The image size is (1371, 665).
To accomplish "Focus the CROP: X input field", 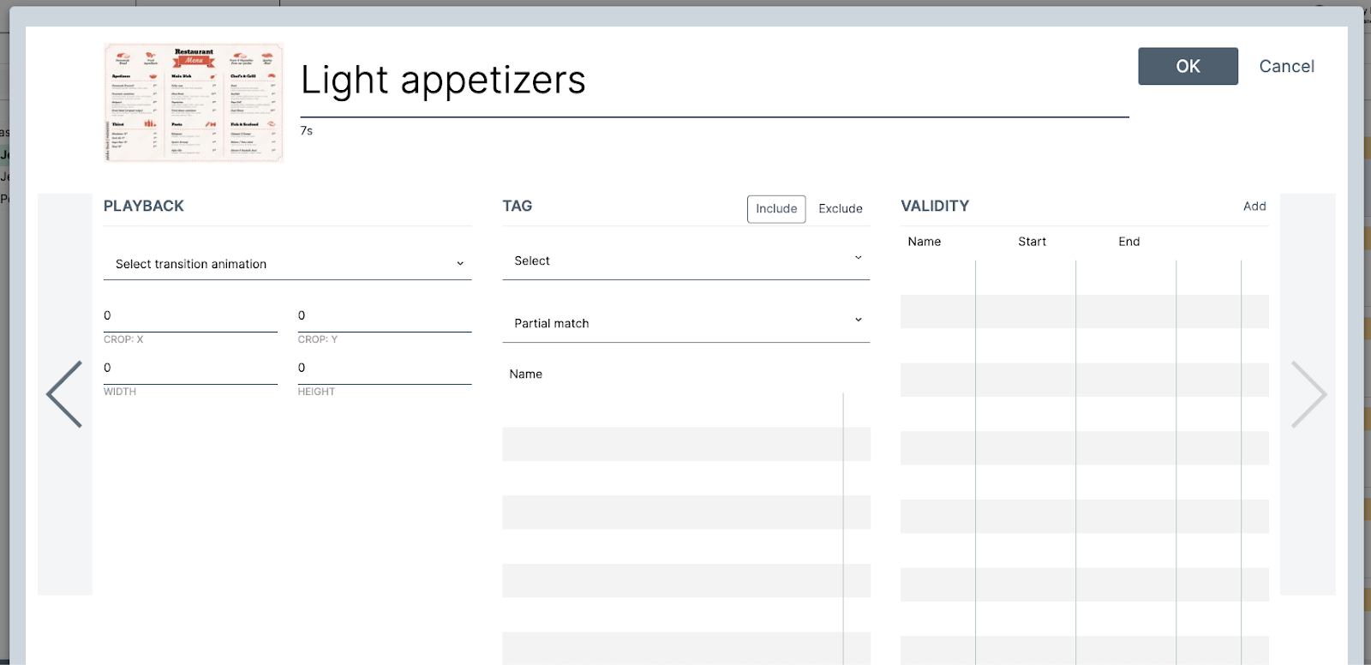I will click(x=190, y=316).
